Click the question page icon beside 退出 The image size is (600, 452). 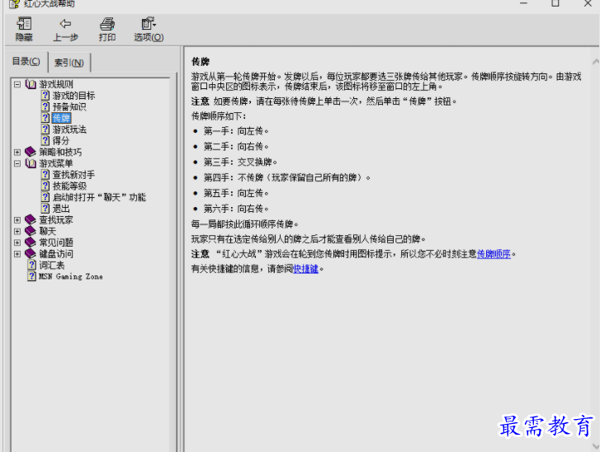(45, 209)
